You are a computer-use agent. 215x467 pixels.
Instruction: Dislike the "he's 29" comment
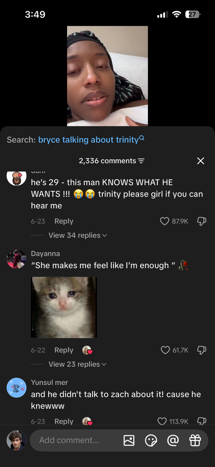click(x=201, y=221)
